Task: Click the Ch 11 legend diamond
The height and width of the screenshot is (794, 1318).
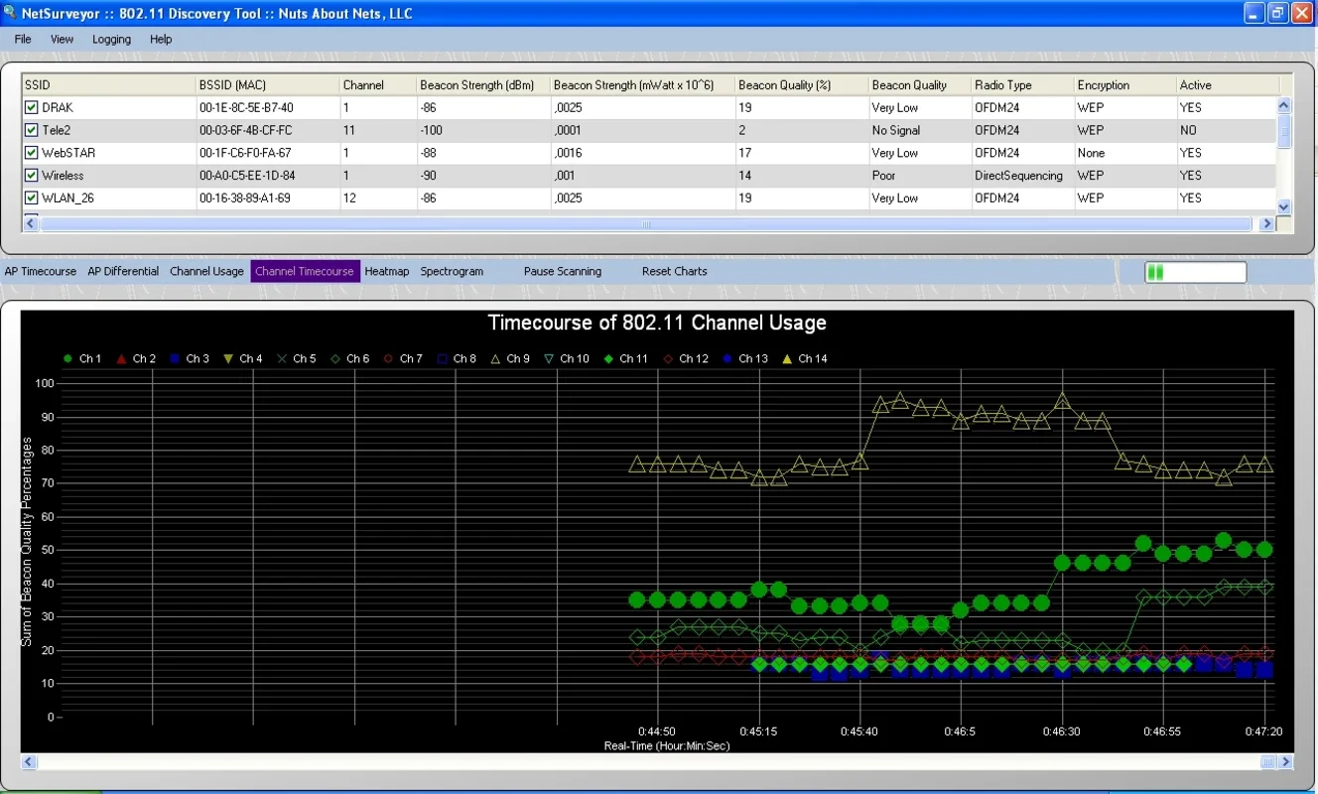Action: pos(607,358)
